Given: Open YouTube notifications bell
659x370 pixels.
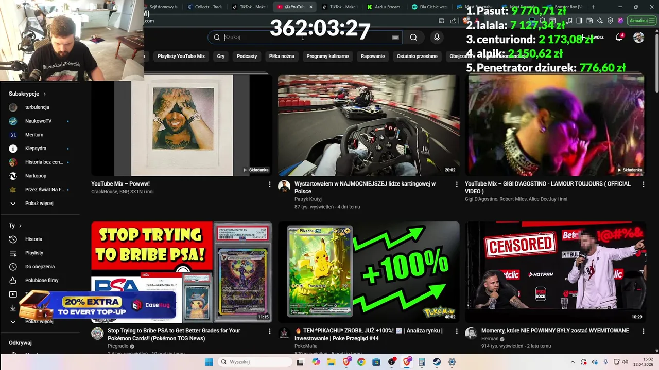Looking at the screenshot, I should coord(619,37).
